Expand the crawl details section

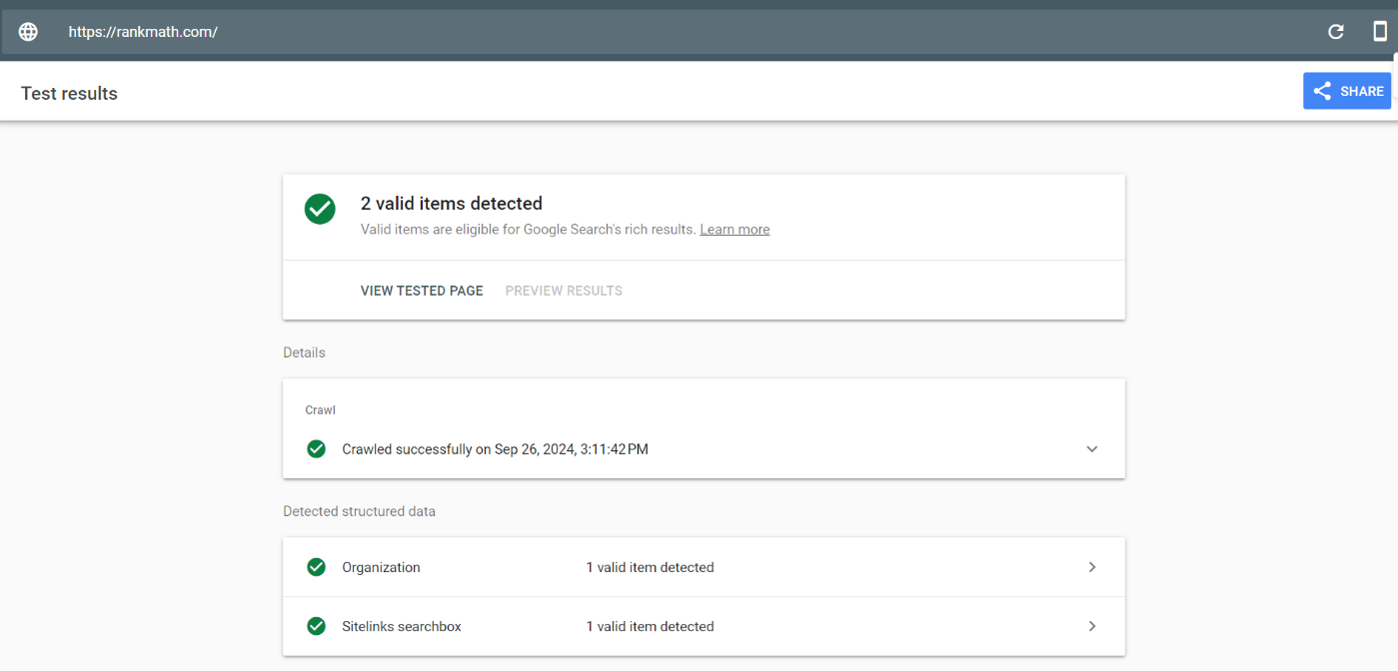[x=1092, y=449]
